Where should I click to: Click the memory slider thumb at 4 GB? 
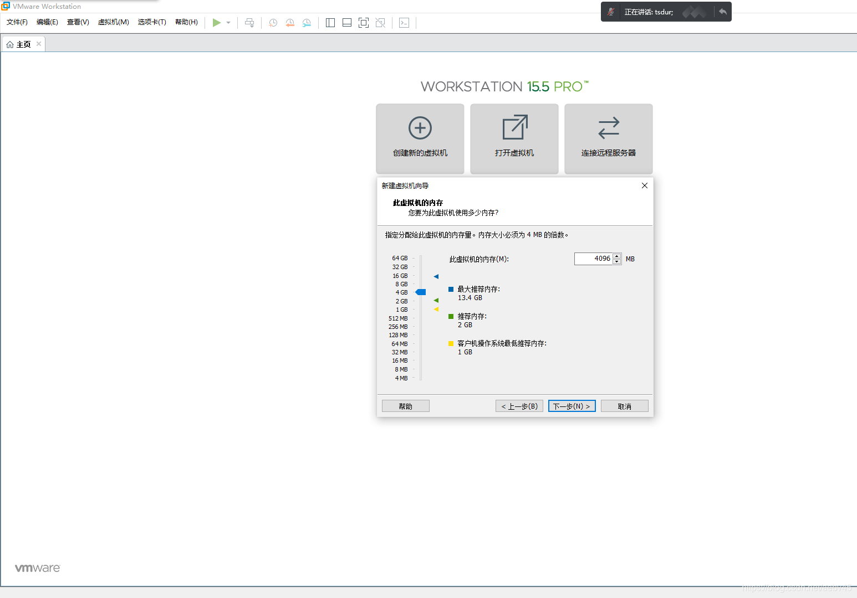click(x=421, y=292)
